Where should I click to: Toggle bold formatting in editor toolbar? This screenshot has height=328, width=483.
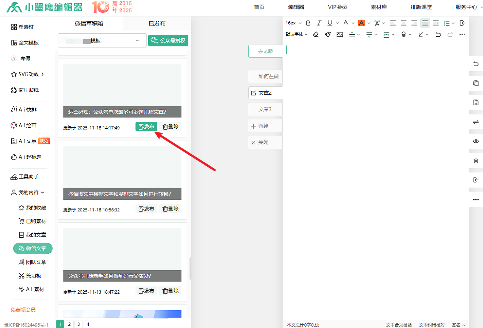[x=308, y=23]
